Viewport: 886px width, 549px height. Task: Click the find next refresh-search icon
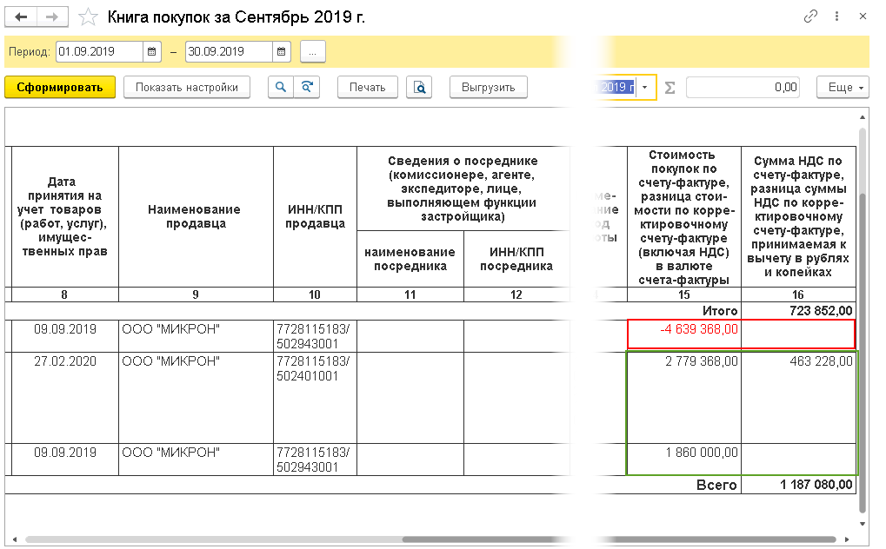(307, 87)
